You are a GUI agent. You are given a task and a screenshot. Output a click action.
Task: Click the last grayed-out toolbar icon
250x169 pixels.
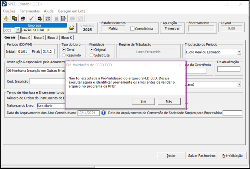point(81,18)
